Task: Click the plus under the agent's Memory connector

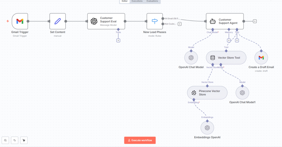Action: 229,40
